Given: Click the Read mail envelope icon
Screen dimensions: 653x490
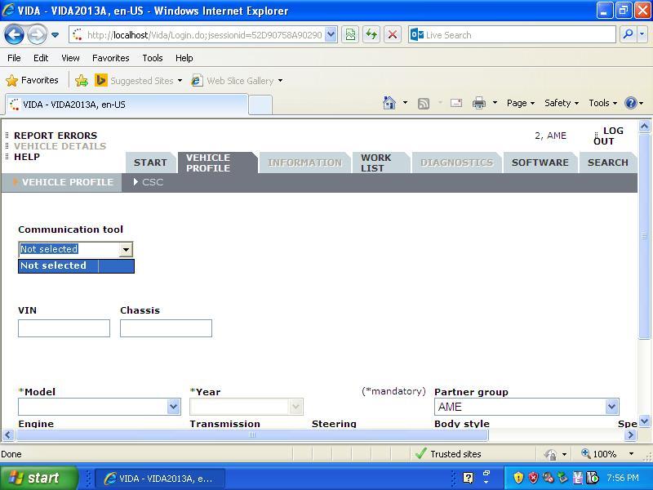Looking at the screenshot, I should coord(456,103).
